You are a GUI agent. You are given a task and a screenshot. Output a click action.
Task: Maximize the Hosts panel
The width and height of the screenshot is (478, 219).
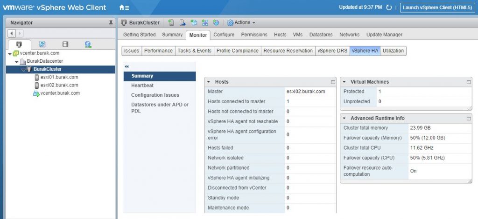pyautogui.click(x=333, y=82)
